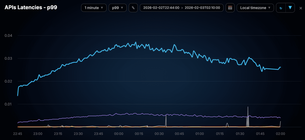Click the tallest gray spike near 01:35
Image resolution: width=305 pixels, height=140 pixels.
(x=248, y=107)
